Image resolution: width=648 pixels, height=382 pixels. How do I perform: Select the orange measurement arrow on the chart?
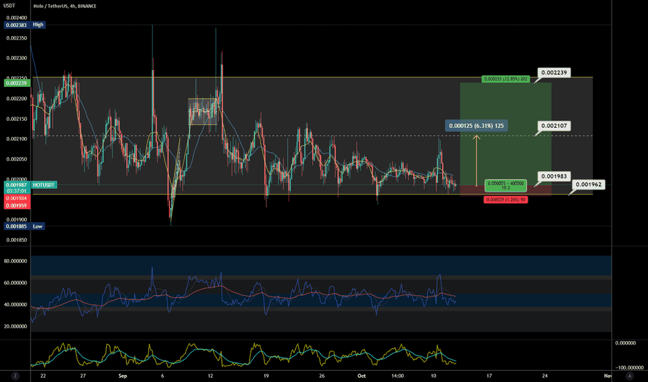tap(476, 160)
